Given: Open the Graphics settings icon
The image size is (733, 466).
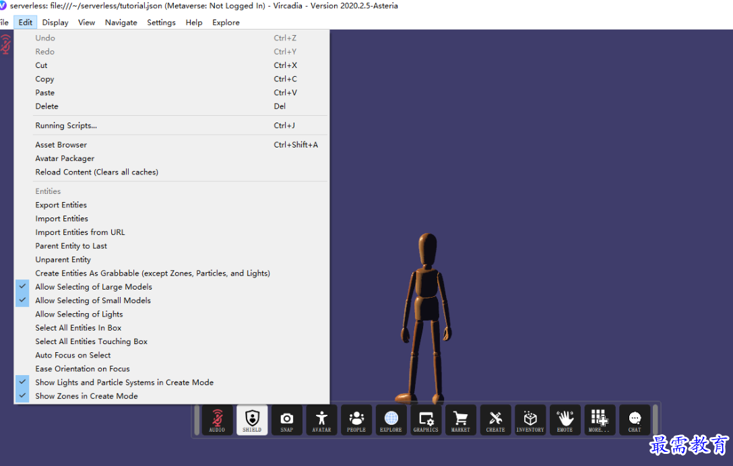Looking at the screenshot, I should (426, 420).
